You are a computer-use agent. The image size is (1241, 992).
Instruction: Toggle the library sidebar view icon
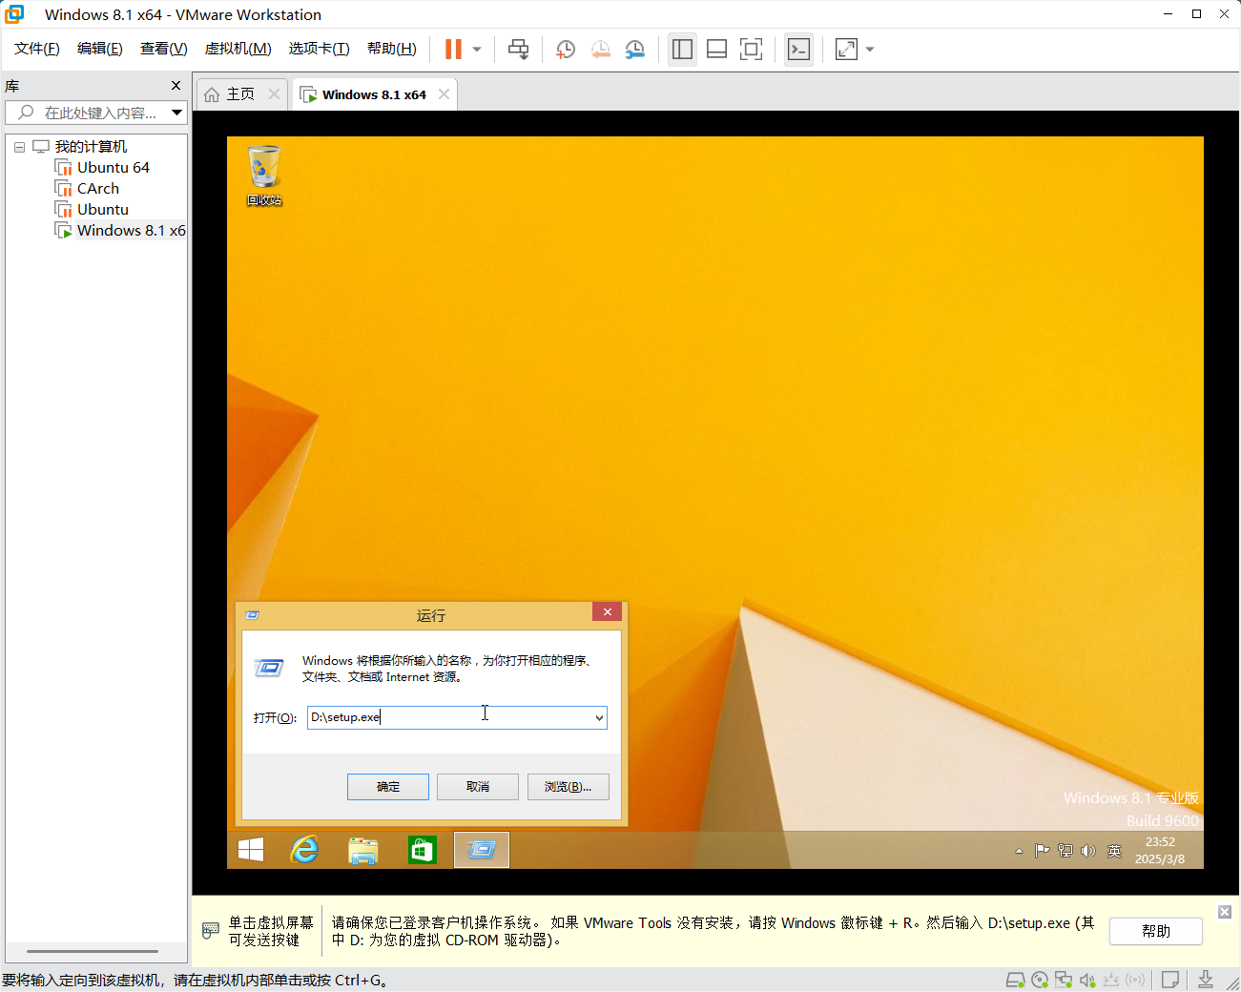coord(682,49)
